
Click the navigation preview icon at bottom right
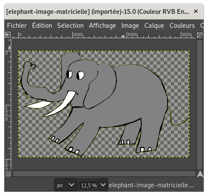(x=200, y=174)
